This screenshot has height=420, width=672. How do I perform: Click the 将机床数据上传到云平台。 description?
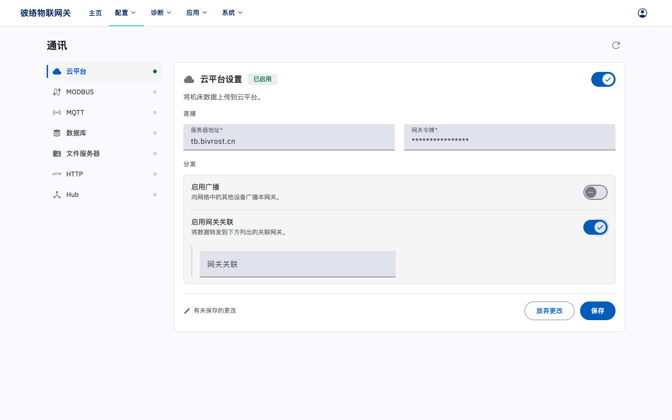pos(224,97)
